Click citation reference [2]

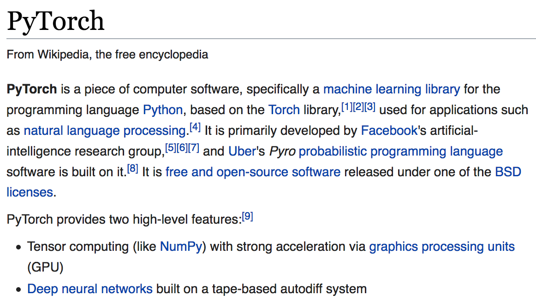[358, 107]
